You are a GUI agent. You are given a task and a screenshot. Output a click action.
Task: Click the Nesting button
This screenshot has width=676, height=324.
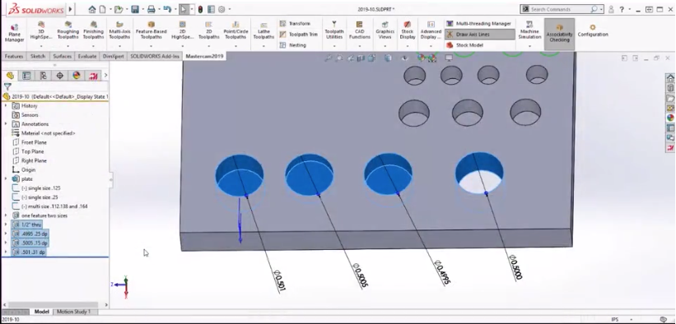293,44
